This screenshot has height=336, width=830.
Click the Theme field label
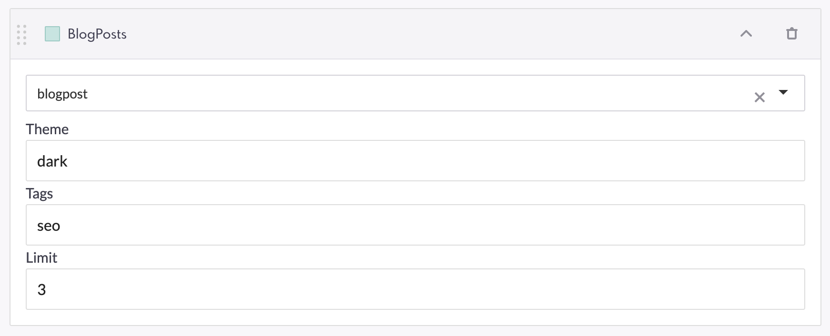tap(47, 129)
